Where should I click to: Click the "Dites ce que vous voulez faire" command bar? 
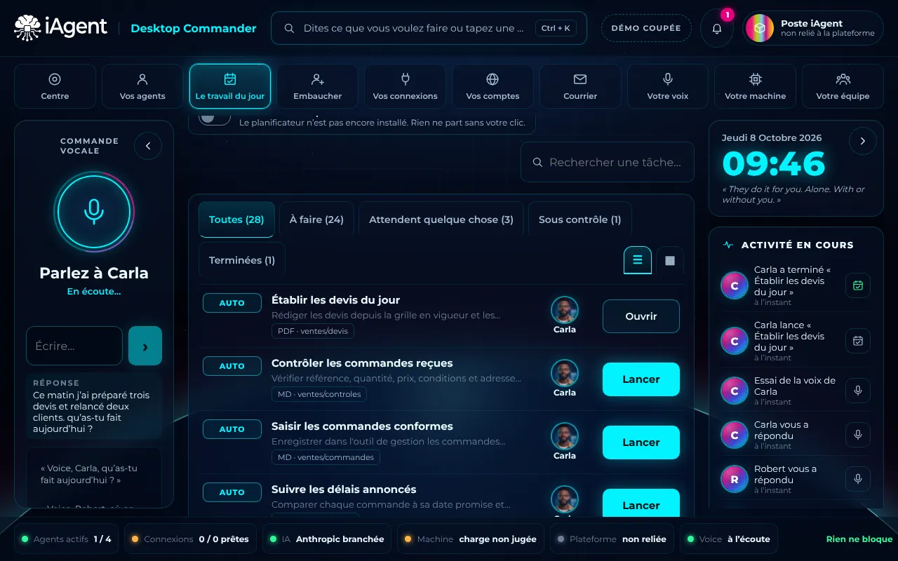tap(429, 28)
